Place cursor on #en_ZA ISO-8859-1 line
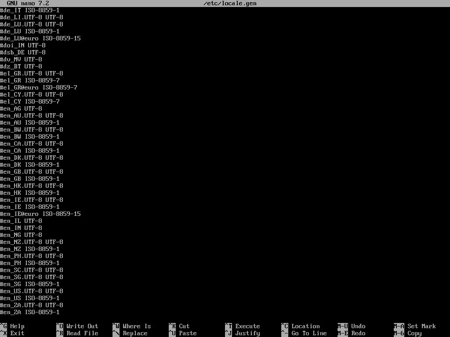450x337 pixels. click(x=30, y=312)
